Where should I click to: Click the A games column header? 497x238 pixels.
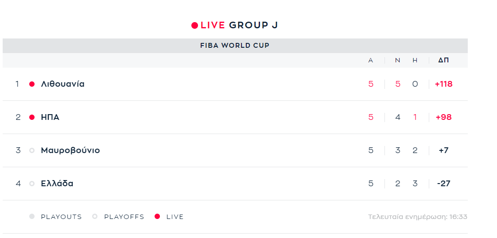pos(370,60)
